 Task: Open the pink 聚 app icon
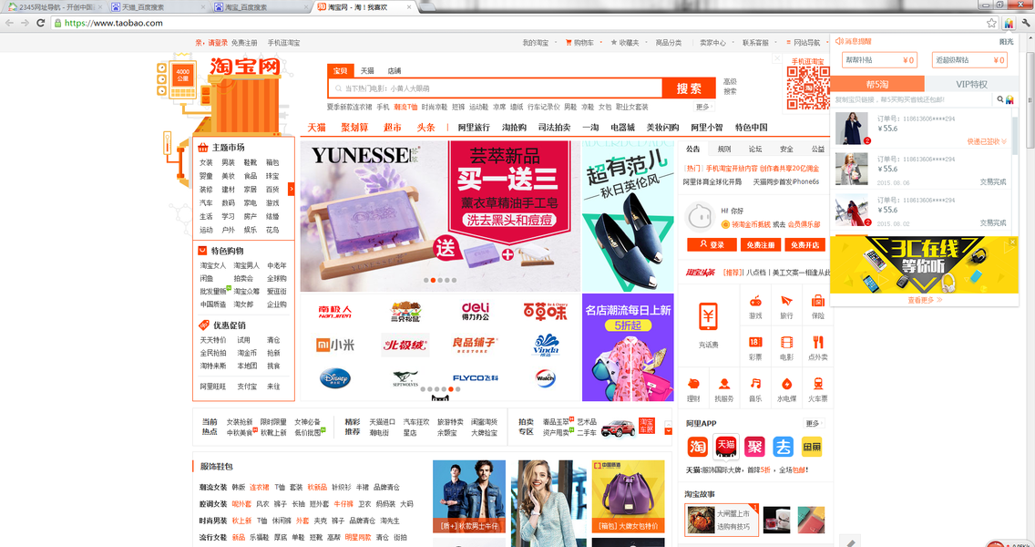click(754, 447)
